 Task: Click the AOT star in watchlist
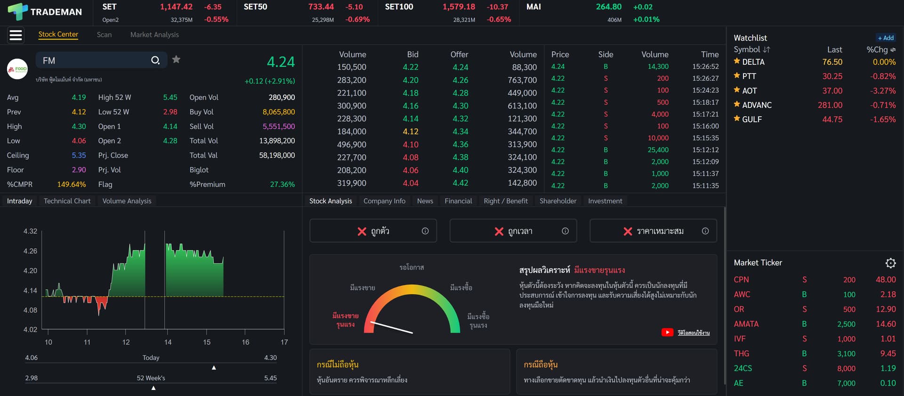click(737, 90)
